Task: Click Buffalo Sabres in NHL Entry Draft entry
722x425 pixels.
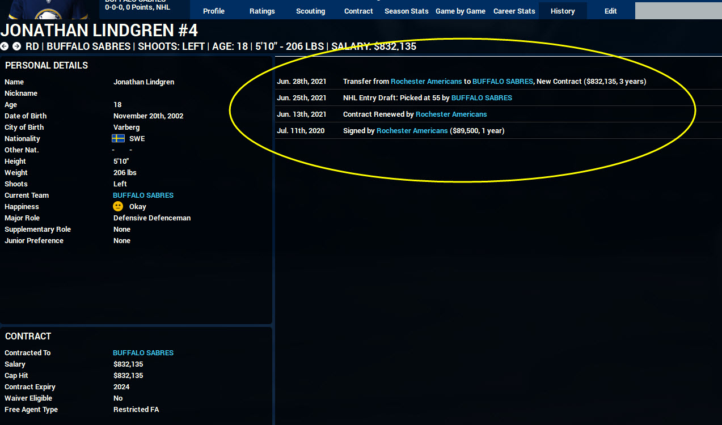Action: [482, 97]
